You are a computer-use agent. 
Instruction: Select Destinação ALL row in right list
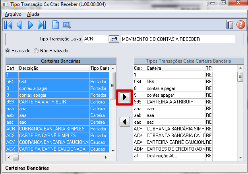coord(173,156)
